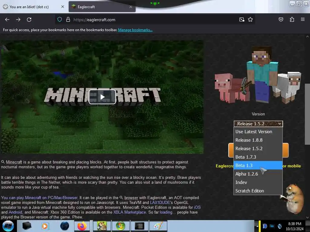
Task: Choose Release 1.5.2 from the list
Action: 258,149
